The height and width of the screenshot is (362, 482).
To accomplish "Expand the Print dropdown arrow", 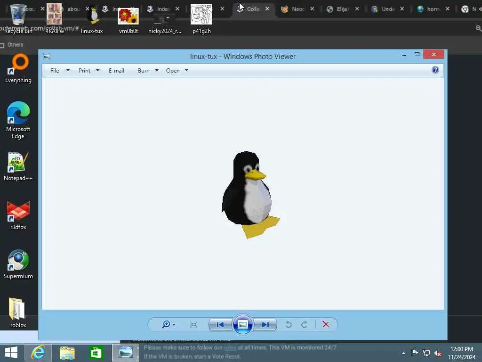I will pyautogui.click(x=97, y=71).
